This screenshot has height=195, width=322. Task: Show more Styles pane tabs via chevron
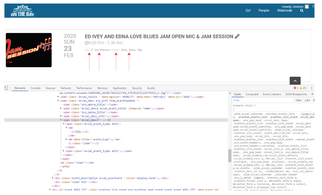point(312,94)
